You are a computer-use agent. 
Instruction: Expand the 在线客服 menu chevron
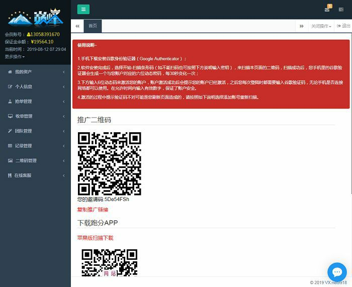pos(64,175)
